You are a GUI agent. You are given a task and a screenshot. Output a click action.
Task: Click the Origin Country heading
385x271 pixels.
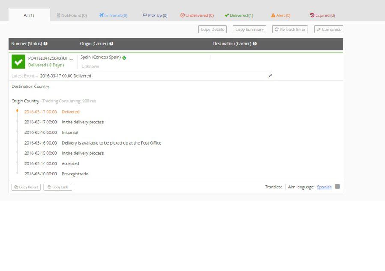point(25,101)
